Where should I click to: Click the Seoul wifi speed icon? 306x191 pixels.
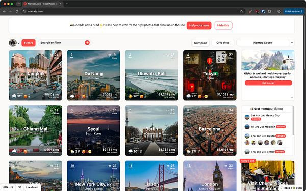tap(110, 111)
